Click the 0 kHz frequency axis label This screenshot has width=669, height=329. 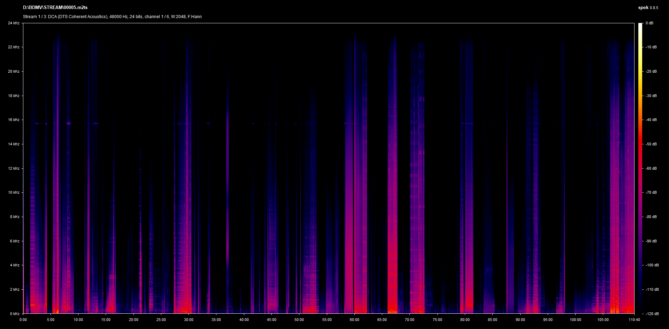click(15, 314)
